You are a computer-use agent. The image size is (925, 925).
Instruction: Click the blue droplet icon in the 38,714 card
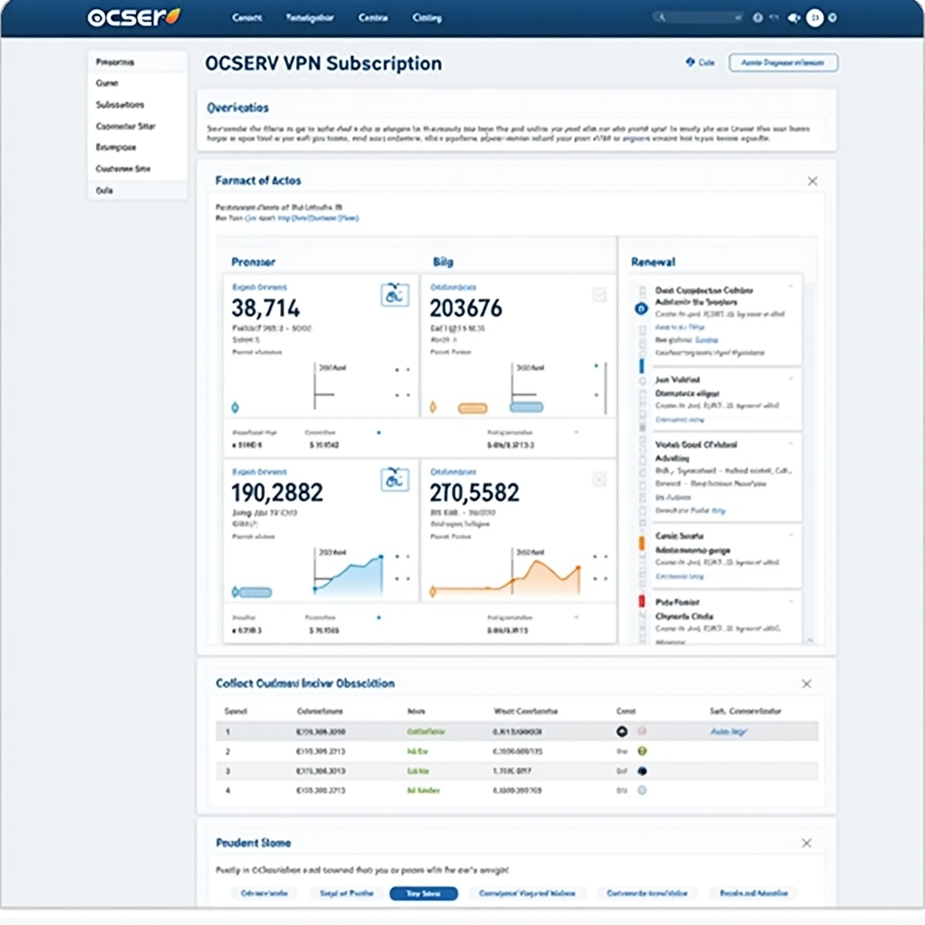[x=235, y=407]
